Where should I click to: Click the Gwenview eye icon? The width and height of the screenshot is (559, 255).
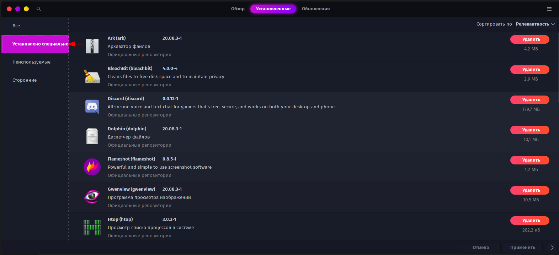[92, 196]
